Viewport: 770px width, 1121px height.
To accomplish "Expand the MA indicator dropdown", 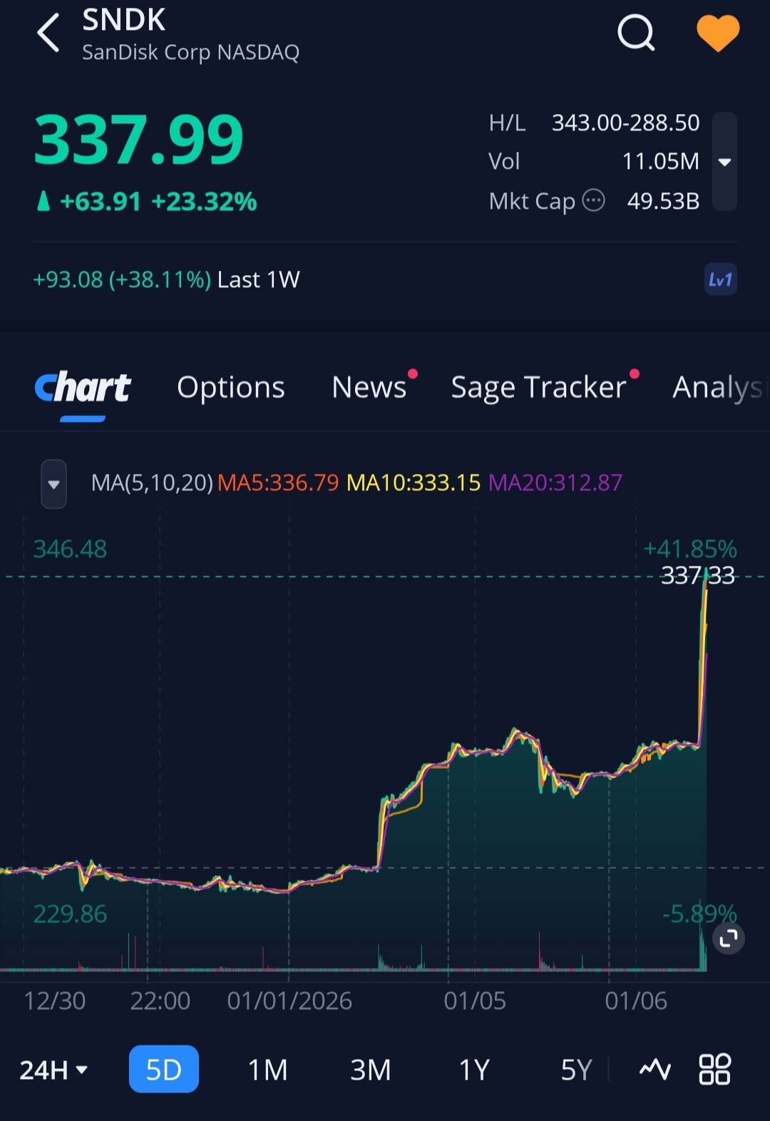I will pyautogui.click(x=53, y=484).
